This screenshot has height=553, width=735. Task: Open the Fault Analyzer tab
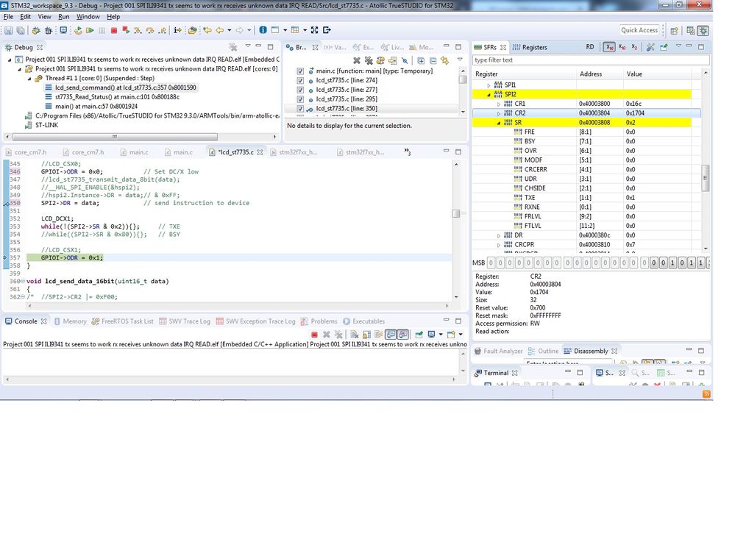498,351
